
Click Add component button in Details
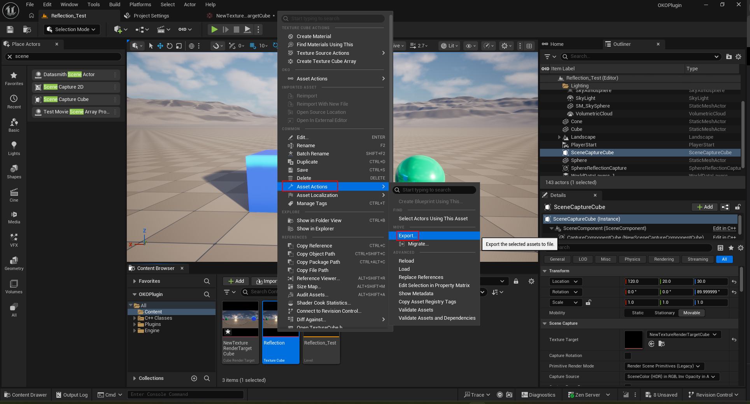point(705,207)
